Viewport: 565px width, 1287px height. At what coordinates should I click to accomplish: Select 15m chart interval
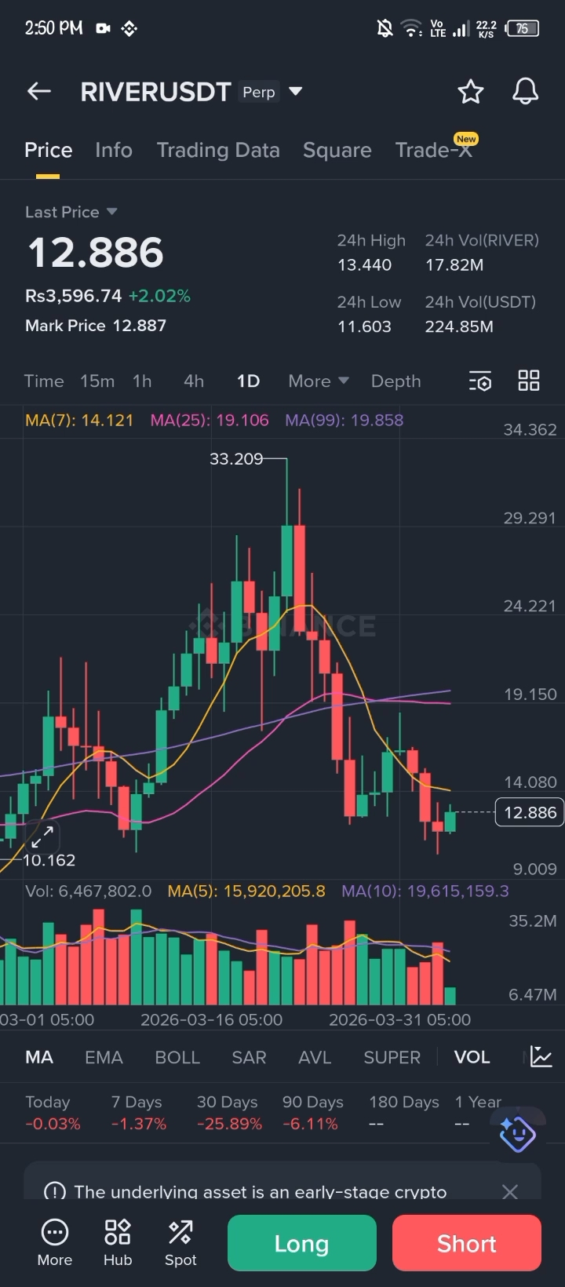point(97,381)
